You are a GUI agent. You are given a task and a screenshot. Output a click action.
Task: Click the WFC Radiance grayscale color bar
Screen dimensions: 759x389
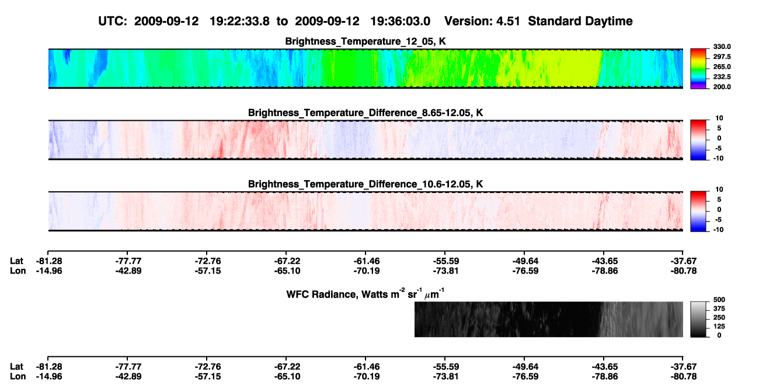[x=698, y=319]
